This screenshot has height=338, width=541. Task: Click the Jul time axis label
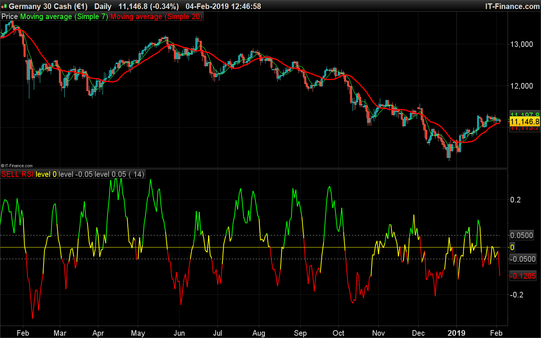(x=218, y=333)
